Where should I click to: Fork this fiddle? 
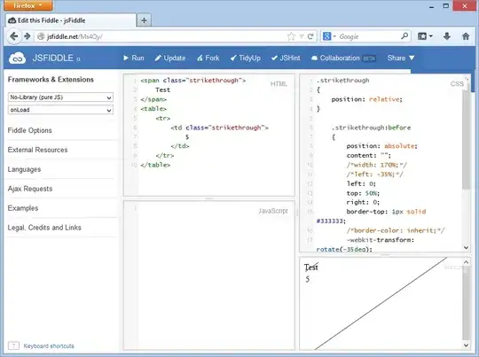pyautogui.click(x=208, y=58)
